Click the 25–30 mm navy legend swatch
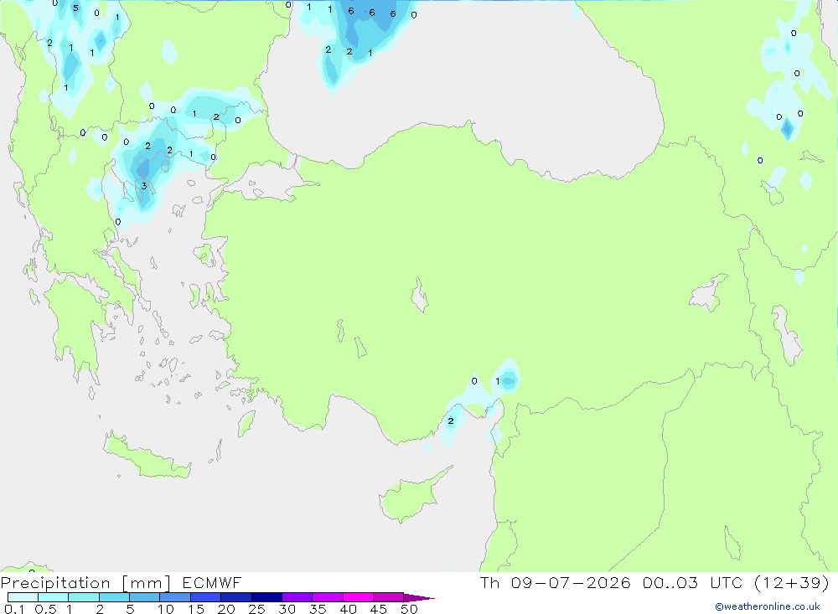Screen dimensions: 838x614 (266, 597)
